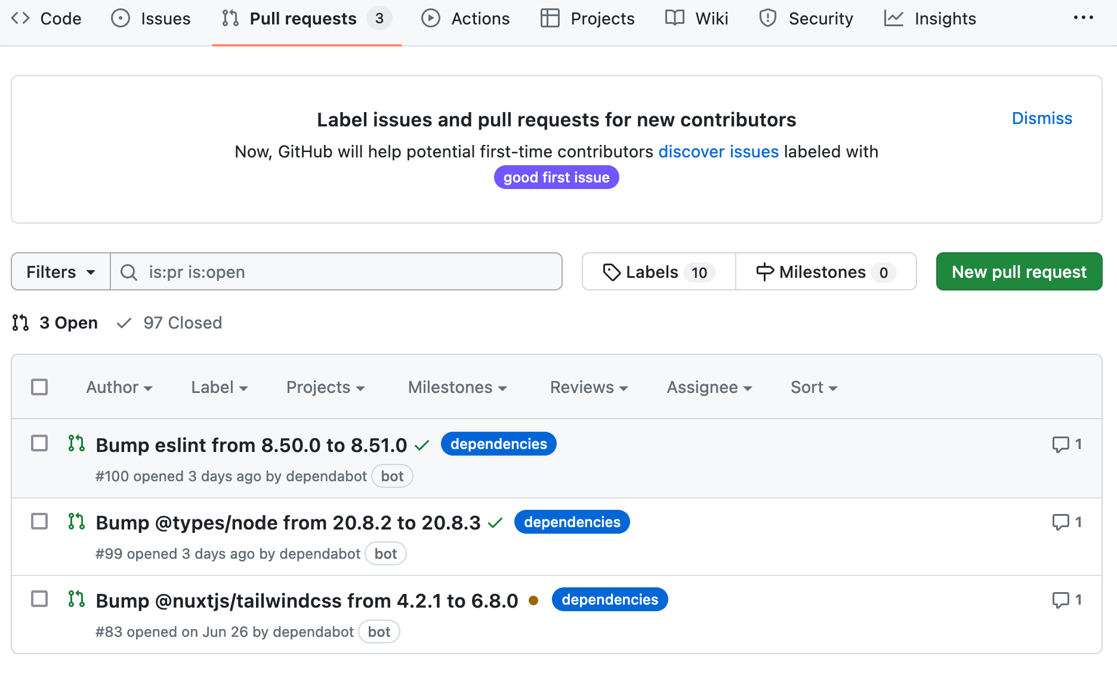This screenshot has height=675, width=1117.
Task: Click the green check status on the eslint PR
Action: (422, 445)
